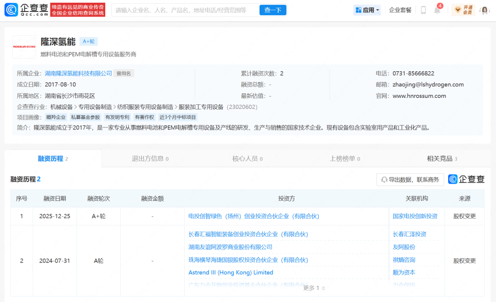Click the 查一下 search button
Screen dimensions: 496x302
click(x=273, y=10)
